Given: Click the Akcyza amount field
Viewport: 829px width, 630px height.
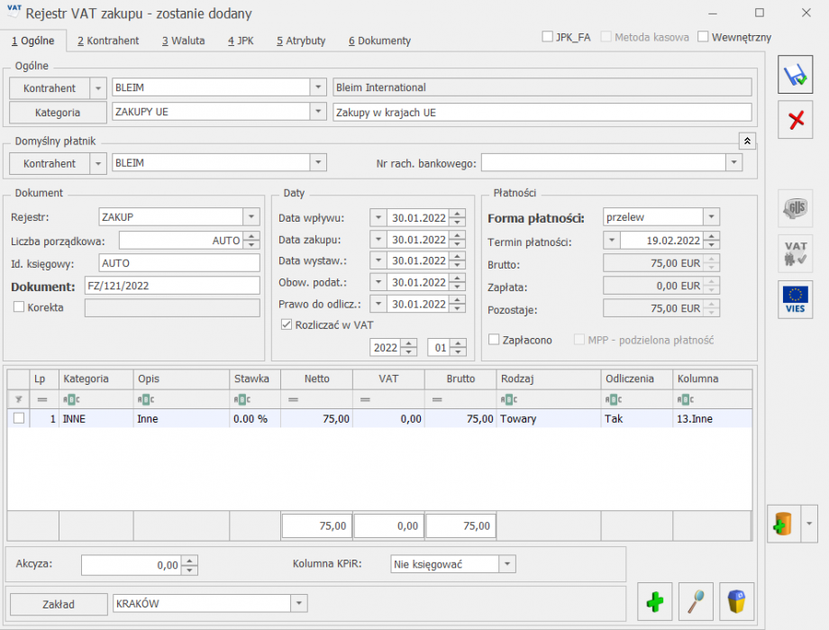Looking at the screenshot, I should (132, 565).
